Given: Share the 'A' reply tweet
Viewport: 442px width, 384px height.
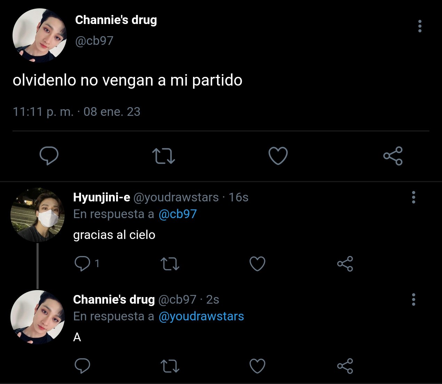Looking at the screenshot, I should (x=345, y=366).
